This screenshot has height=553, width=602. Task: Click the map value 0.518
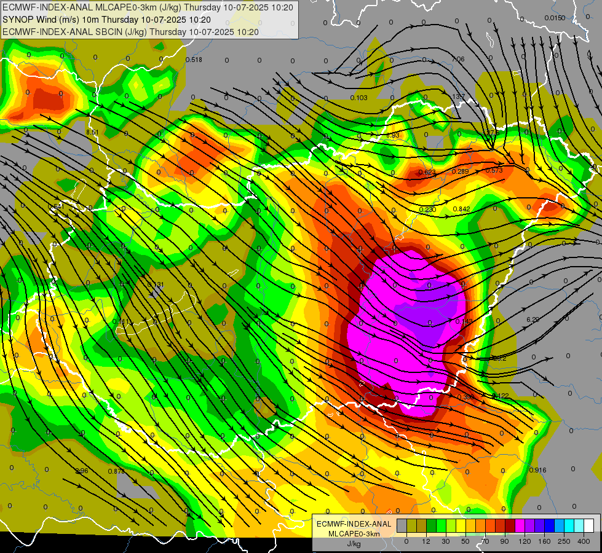(194, 60)
